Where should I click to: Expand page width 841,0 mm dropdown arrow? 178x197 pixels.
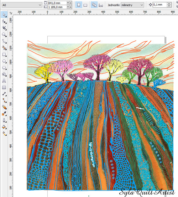[x=68, y=3]
